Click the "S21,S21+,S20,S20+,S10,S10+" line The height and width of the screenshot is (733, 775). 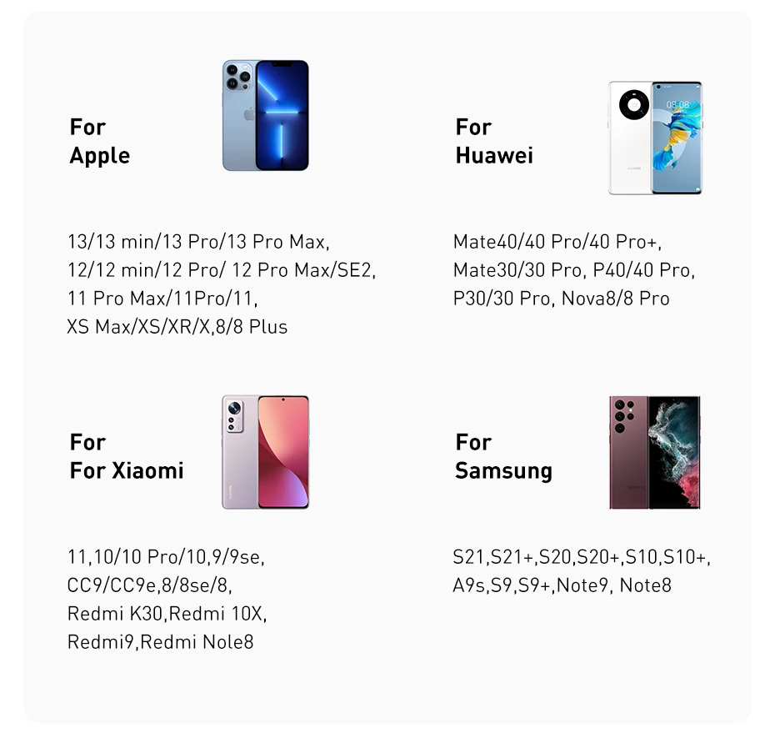(x=582, y=557)
